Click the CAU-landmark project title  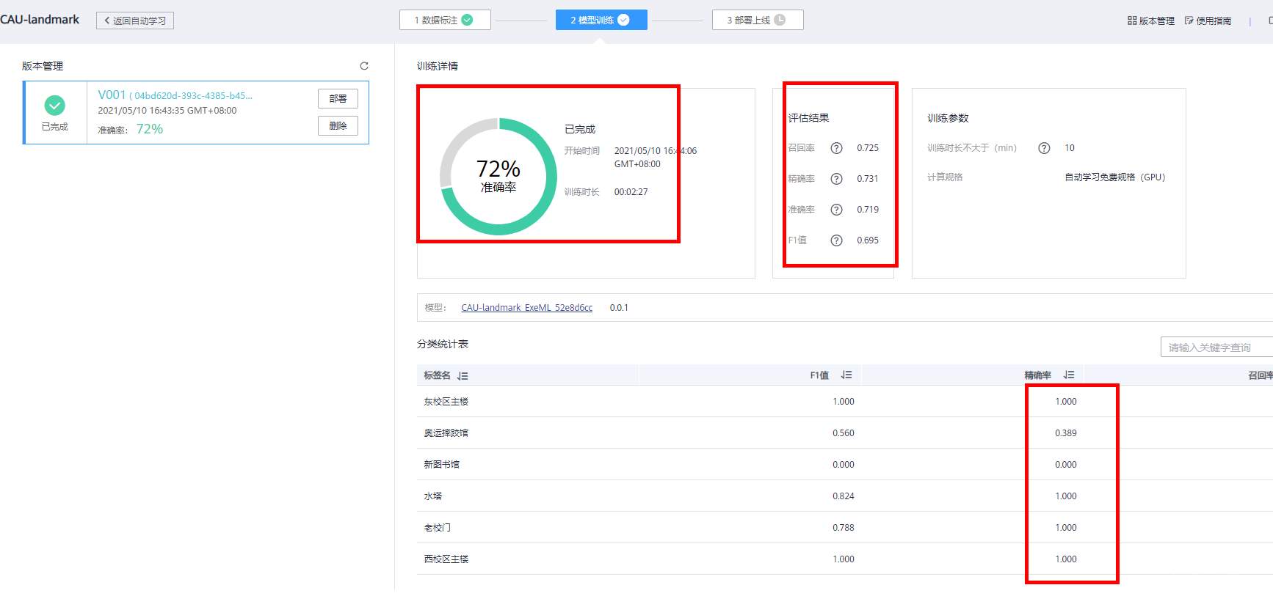tap(40, 20)
